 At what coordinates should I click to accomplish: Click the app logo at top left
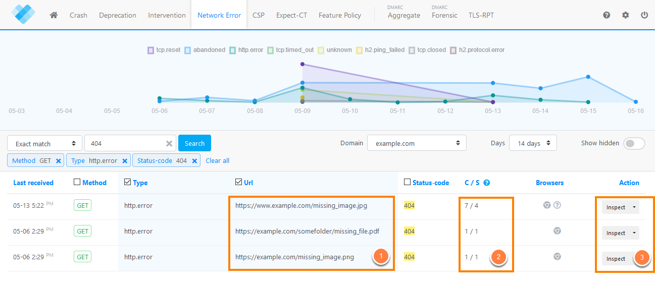(23, 14)
